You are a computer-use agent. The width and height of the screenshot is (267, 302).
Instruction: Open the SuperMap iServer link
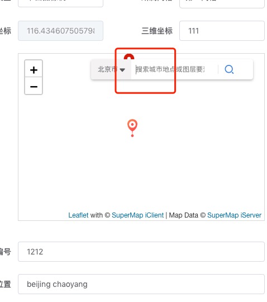(234, 215)
